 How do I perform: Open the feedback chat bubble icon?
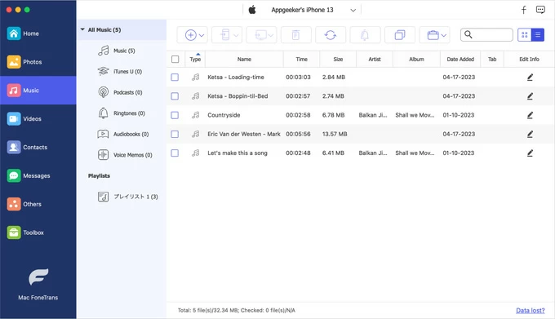(x=540, y=10)
